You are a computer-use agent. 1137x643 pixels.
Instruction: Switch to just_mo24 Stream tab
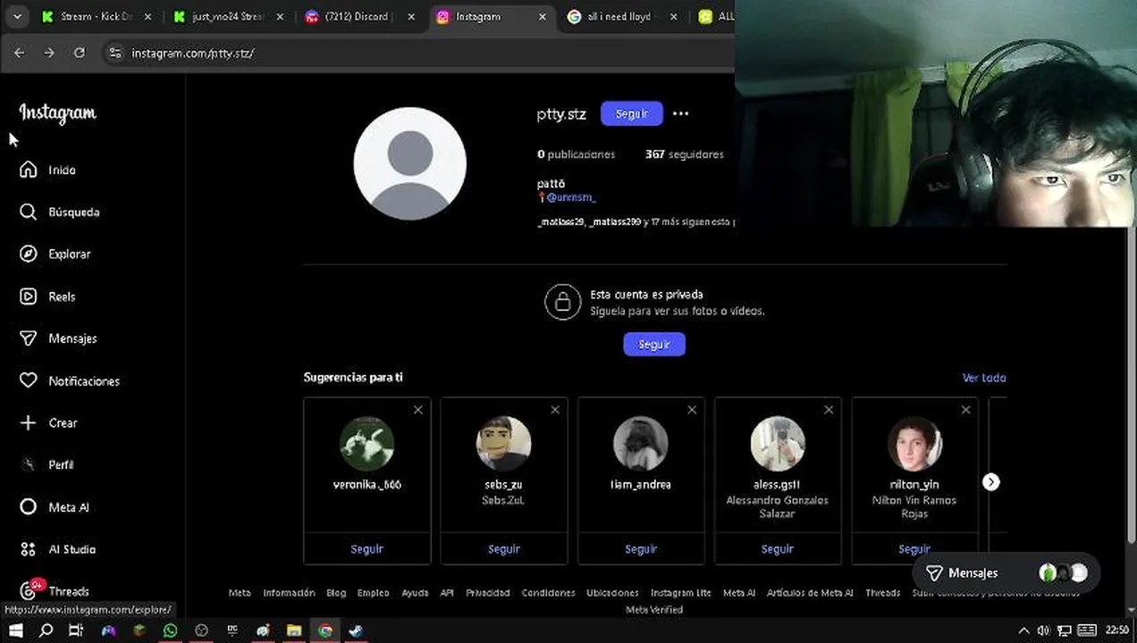pyautogui.click(x=228, y=17)
